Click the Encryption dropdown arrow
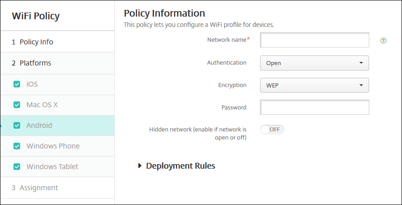The height and width of the screenshot is (205, 402). click(361, 85)
